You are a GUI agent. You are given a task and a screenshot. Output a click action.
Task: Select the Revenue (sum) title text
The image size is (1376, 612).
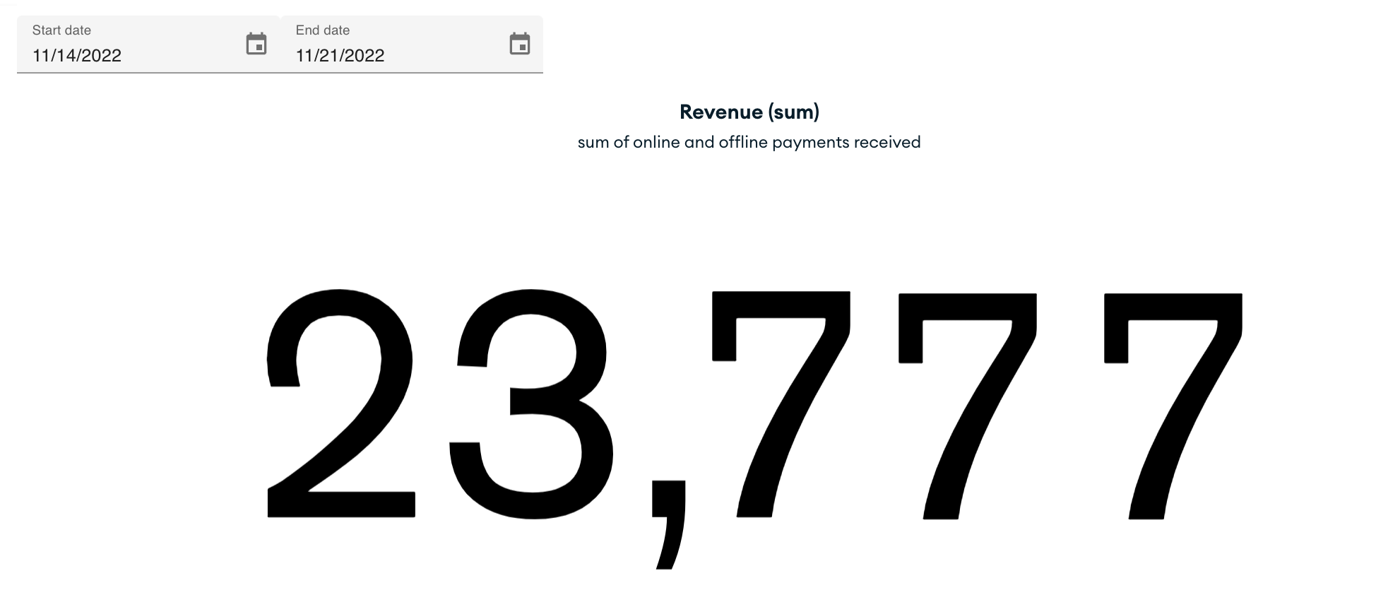point(749,112)
